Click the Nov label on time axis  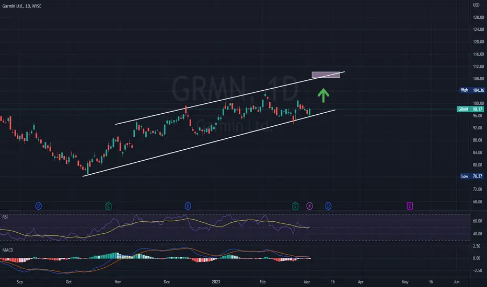coord(118,282)
